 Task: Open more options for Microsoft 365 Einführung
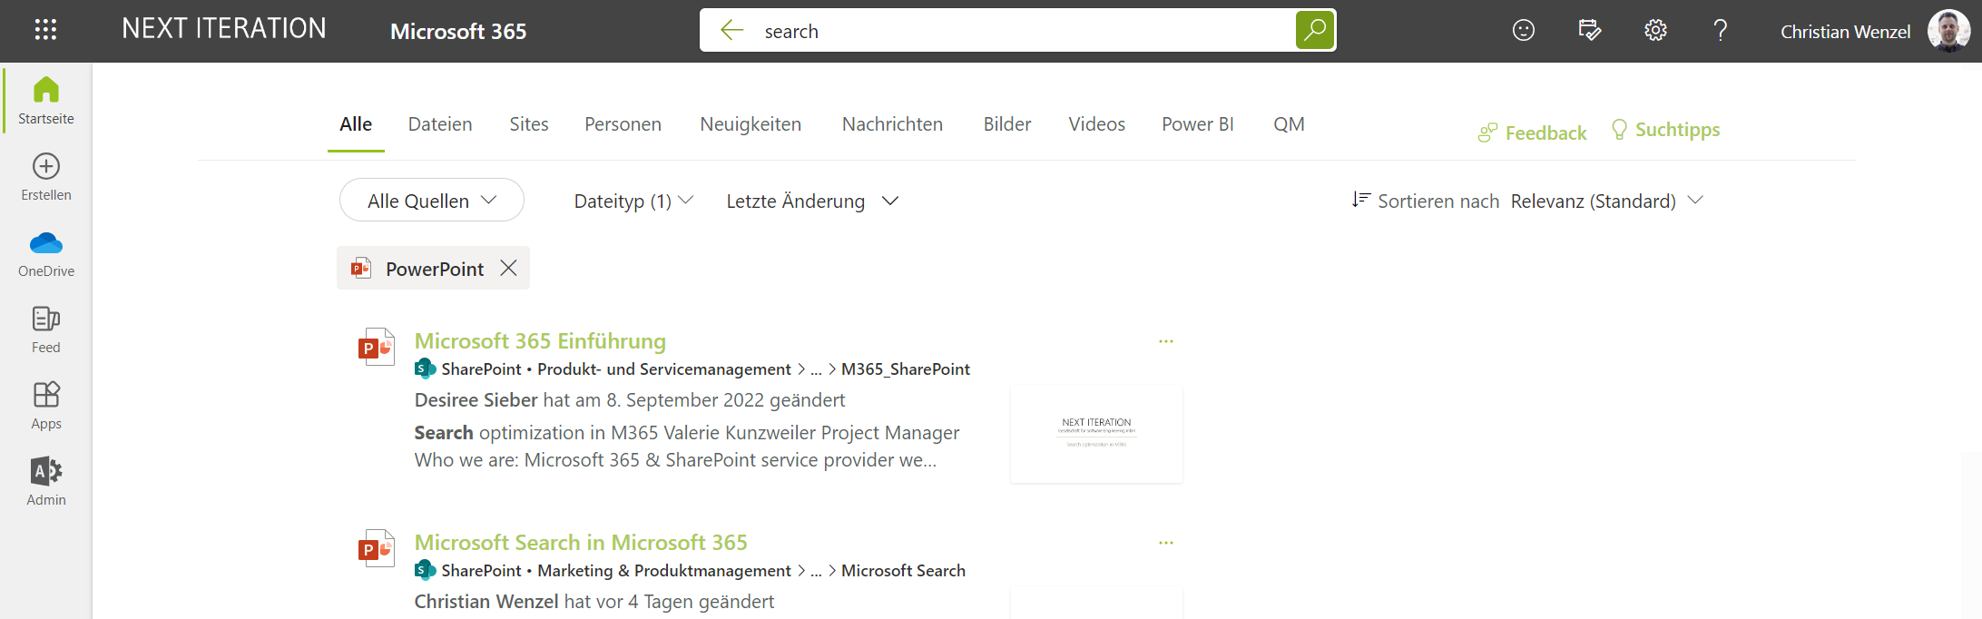tap(1166, 341)
